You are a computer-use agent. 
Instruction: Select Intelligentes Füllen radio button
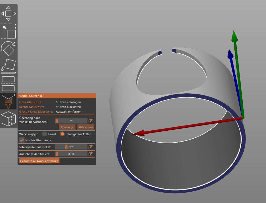pyautogui.click(x=62, y=134)
